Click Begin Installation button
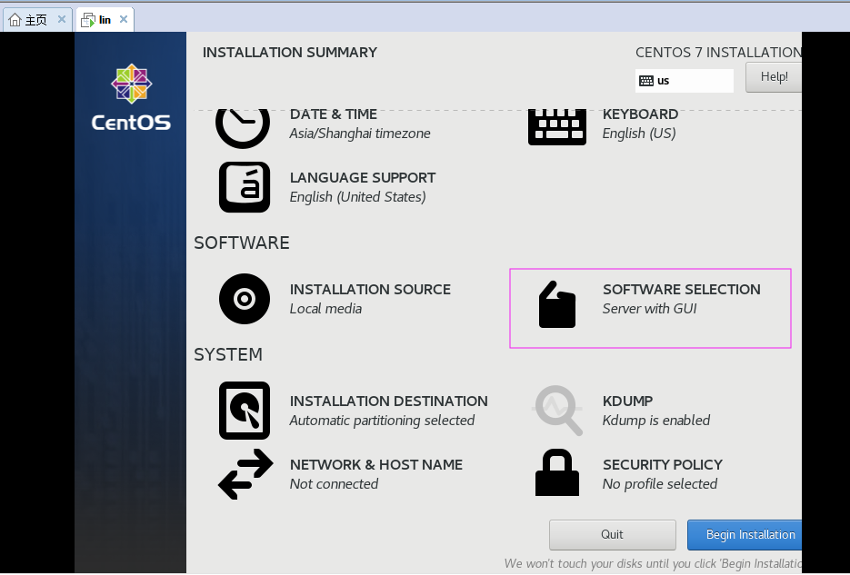This screenshot has height=575, width=850. 745,534
